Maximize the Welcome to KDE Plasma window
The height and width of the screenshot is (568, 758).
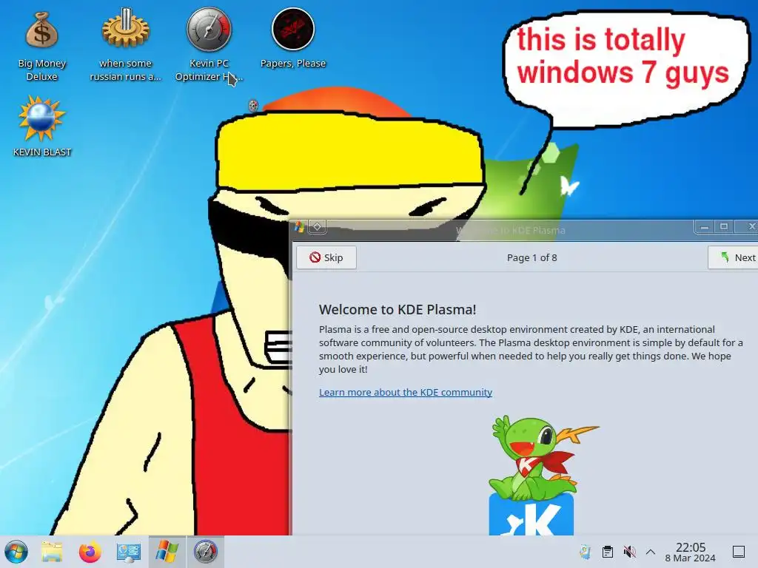point(724,226)
